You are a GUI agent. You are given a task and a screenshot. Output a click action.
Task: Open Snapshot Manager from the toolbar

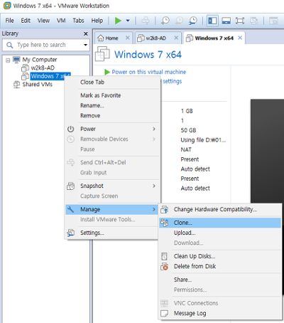(x=193, y=21)
